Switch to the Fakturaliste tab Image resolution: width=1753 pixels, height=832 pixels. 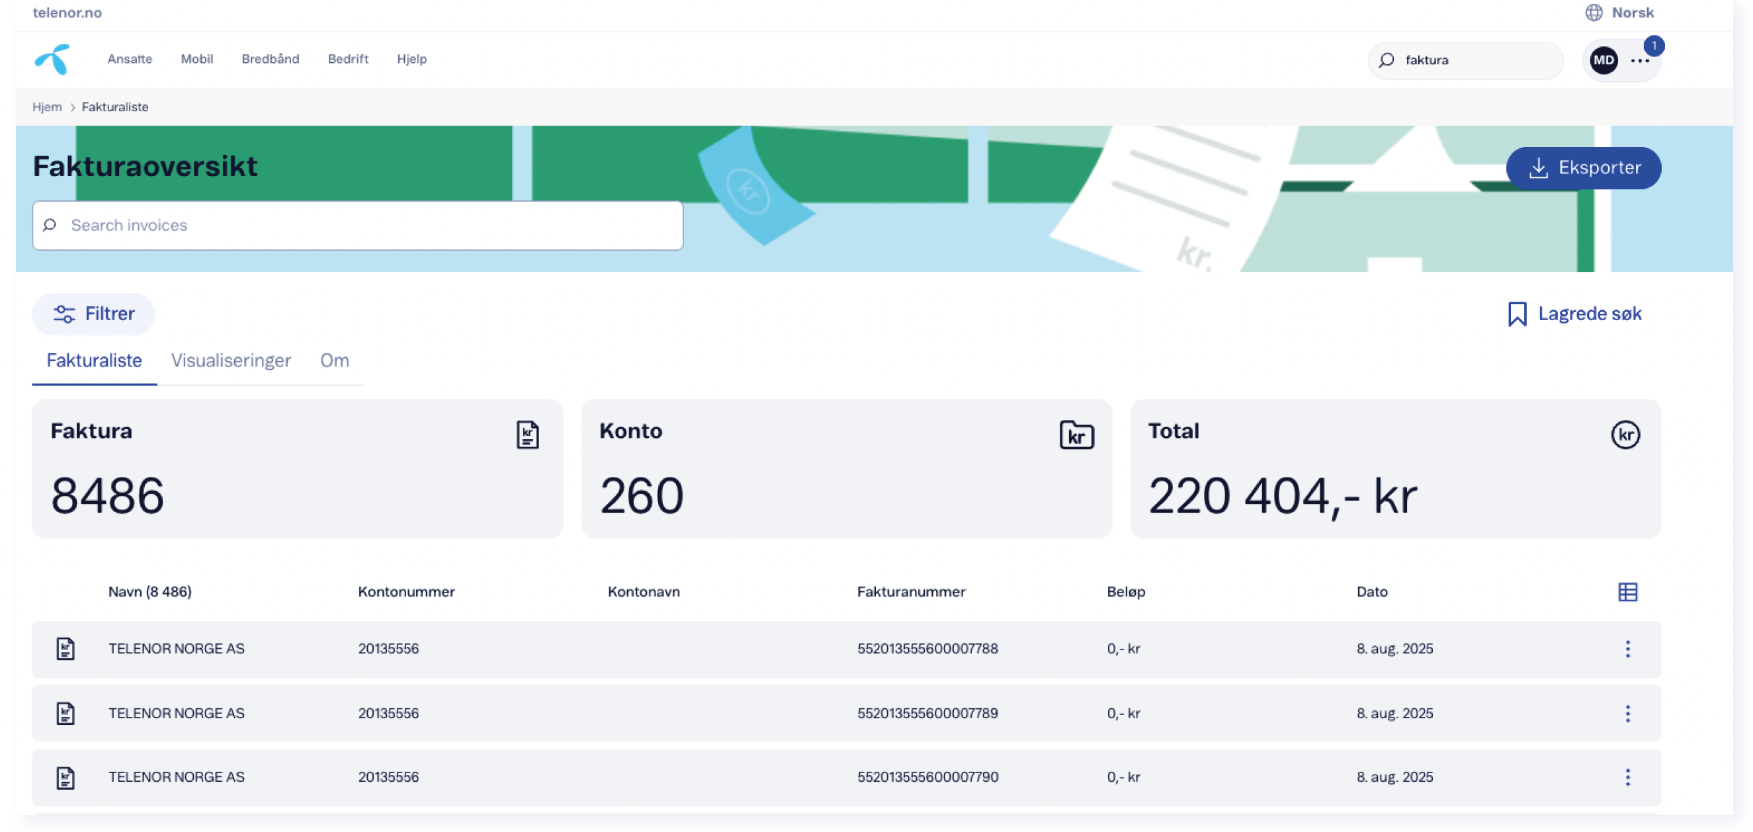[94, 360]
